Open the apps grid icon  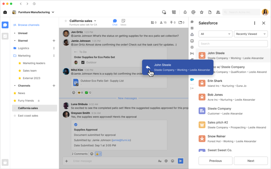pos(174,12)
